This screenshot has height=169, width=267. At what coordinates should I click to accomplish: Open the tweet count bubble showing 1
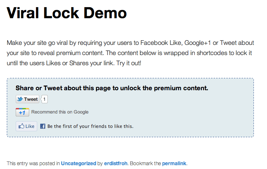(x=44, y=99)
